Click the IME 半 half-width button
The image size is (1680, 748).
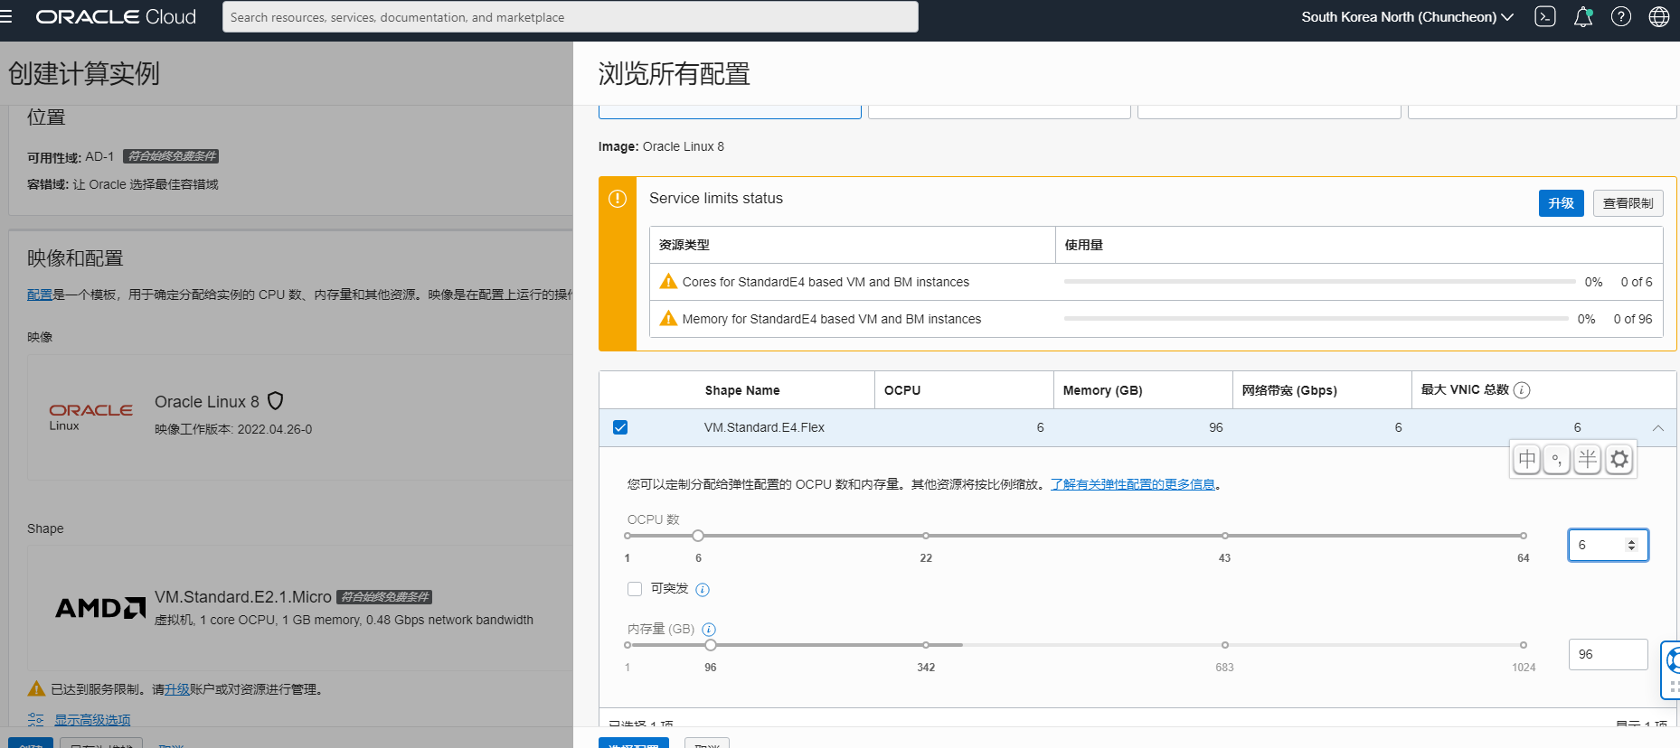pyautogui.click(x=1587, y=459)
